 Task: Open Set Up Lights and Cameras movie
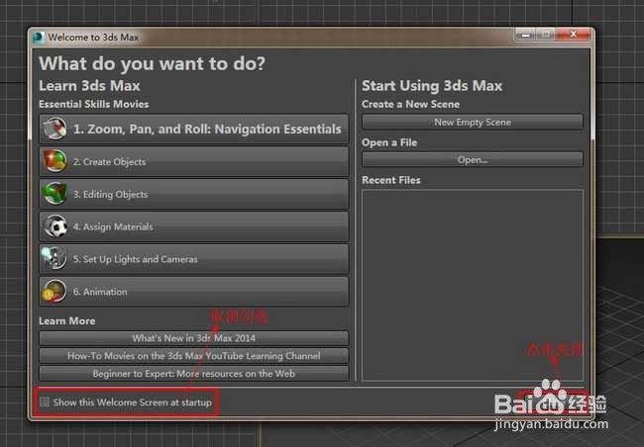tap(194, 259)
